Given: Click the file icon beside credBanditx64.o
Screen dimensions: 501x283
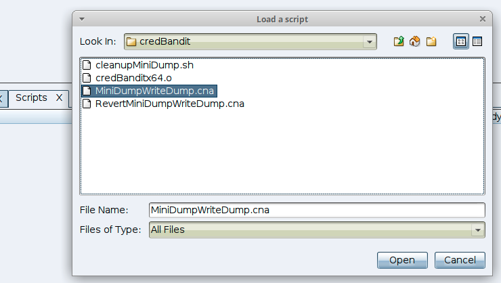Looking at the screenshot, I should click(87, 78).
